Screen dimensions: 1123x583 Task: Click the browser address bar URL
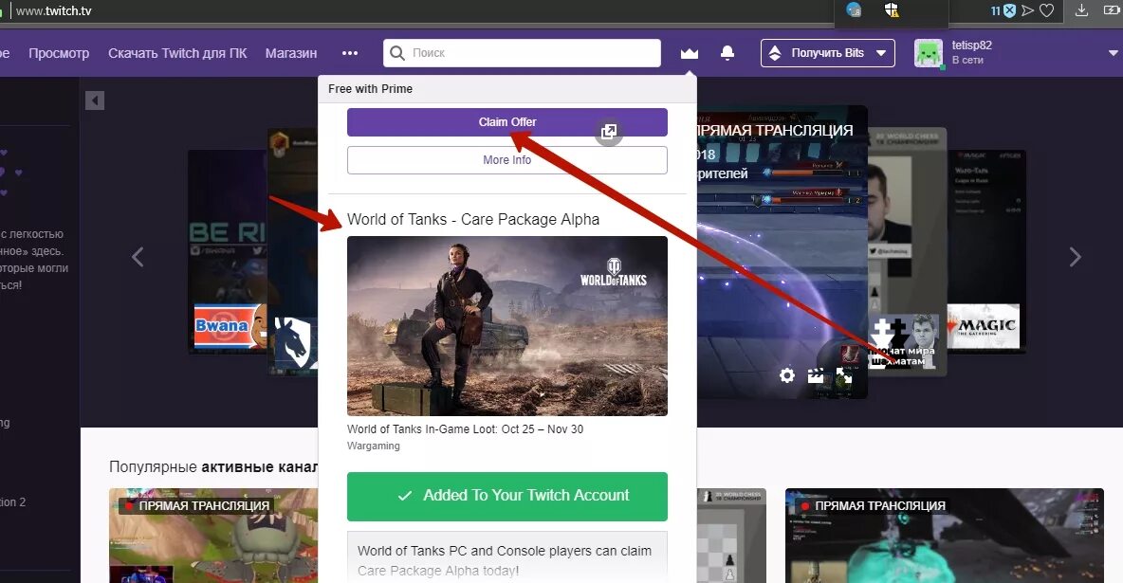point(54,10)
